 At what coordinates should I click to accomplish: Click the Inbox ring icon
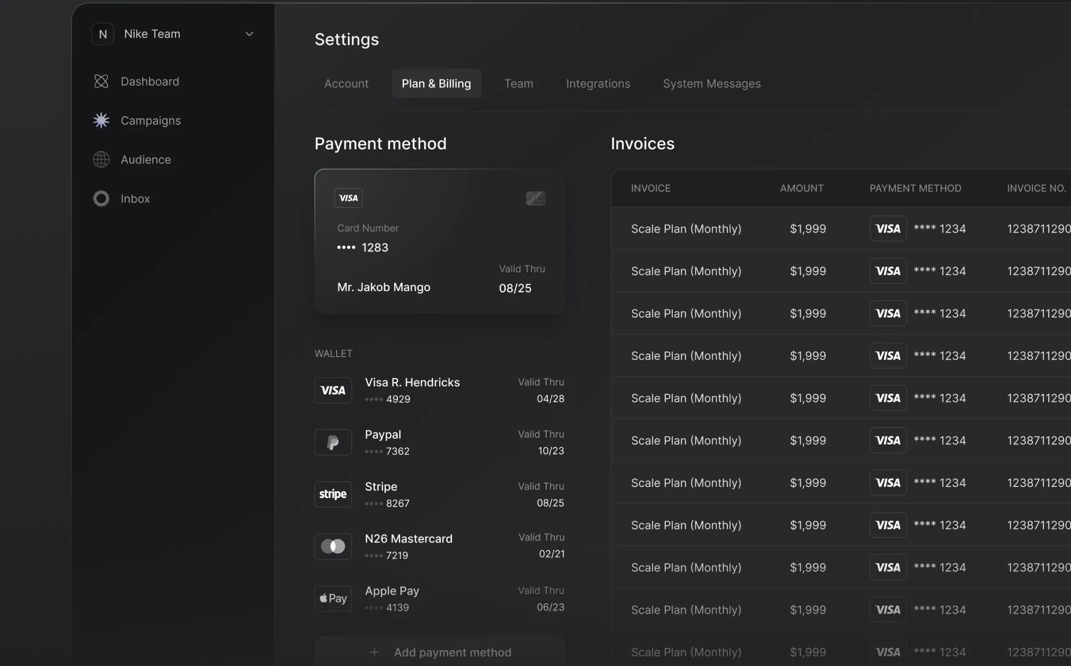coord(101,198)
